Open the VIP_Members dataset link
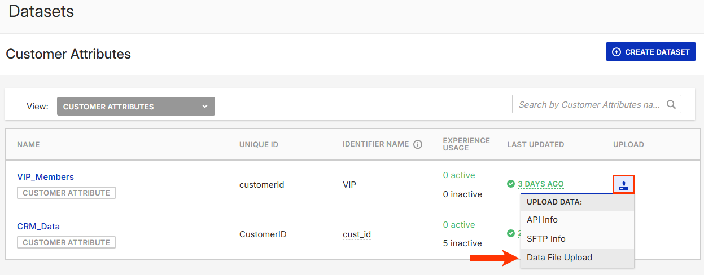Image resolution: width=704 pixels, height=275 pixels. [45, 176]
